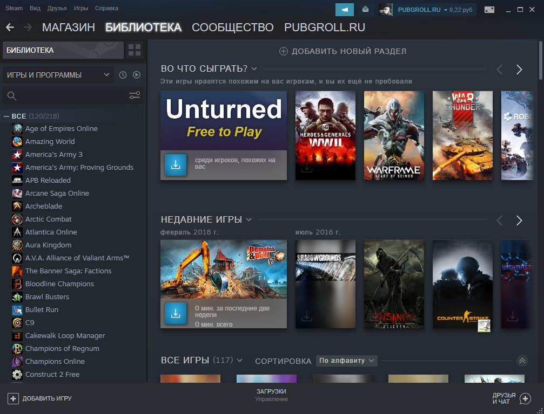Screen dimensions: 544x414
Task: Click the Библиотека home button
Action: 63,50
